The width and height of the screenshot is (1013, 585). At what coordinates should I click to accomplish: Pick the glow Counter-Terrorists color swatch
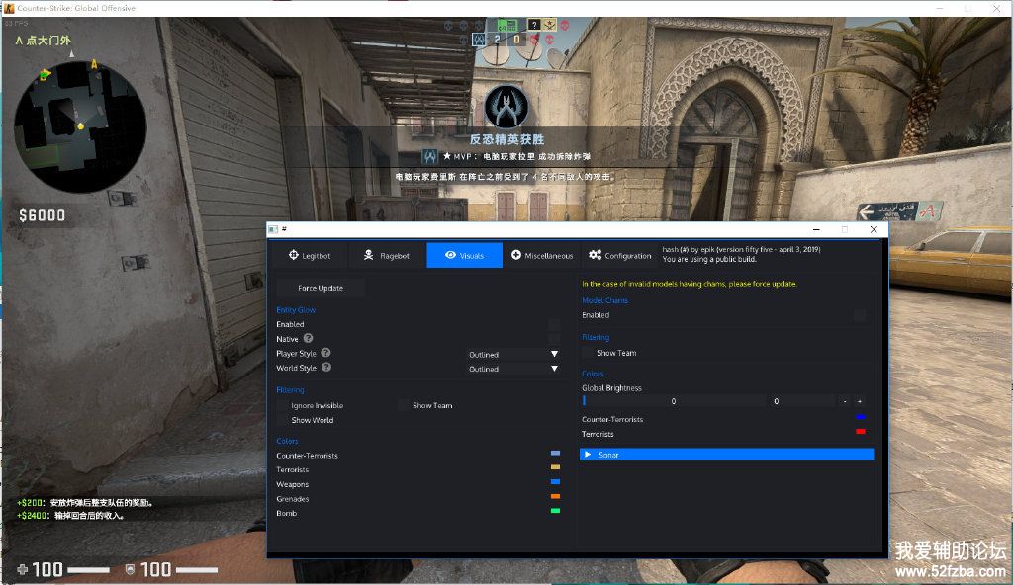555,454
